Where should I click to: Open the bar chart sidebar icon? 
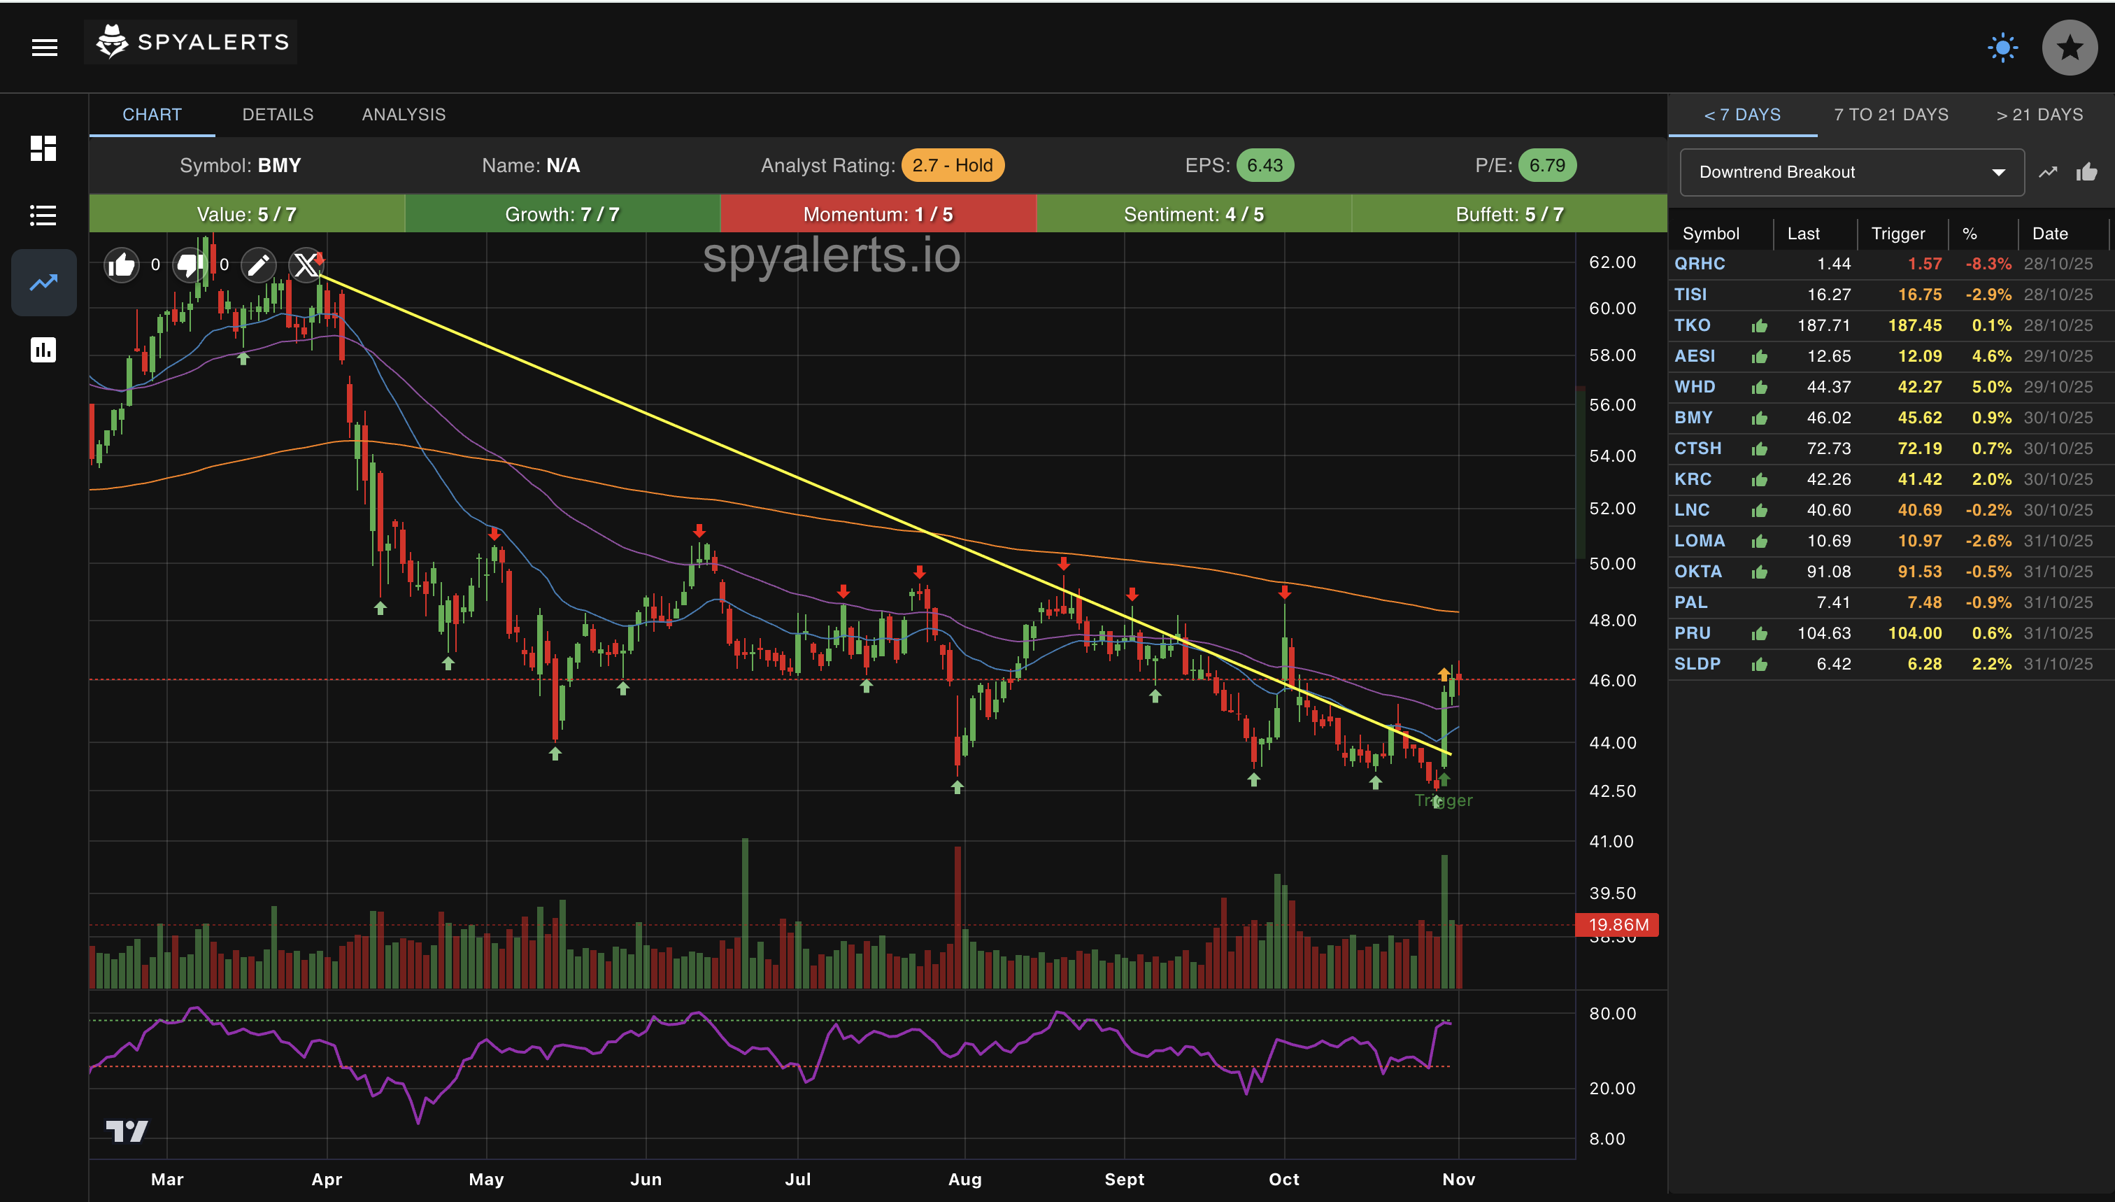(43, 350)
